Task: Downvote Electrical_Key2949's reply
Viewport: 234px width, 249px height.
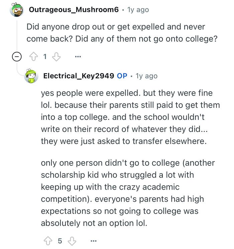Action: tap(72, 241)
